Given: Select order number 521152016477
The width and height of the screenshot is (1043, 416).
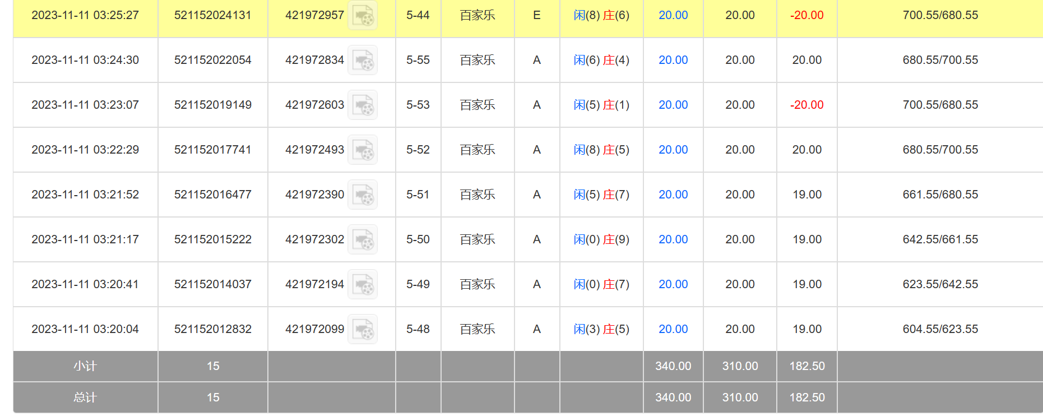Looking at the screenshot, I should [213, 195].
